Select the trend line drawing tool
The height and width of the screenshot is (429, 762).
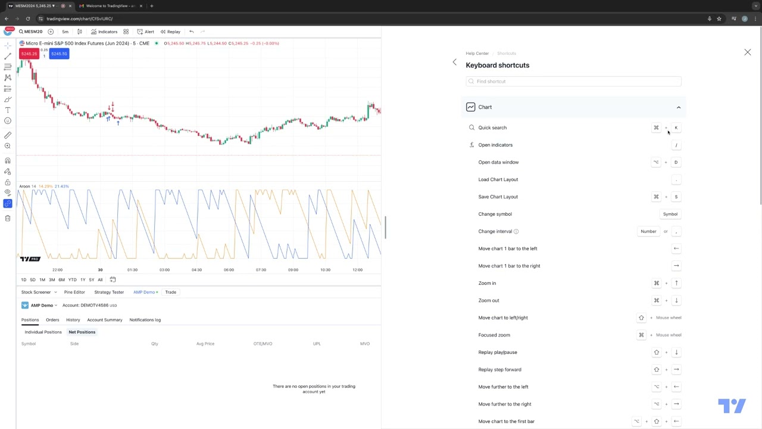(8, 55)
